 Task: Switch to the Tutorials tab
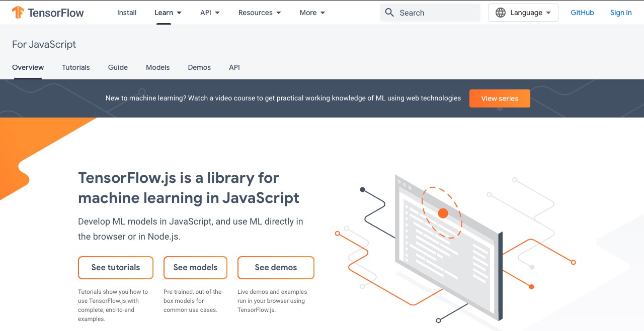pyautogui.click(x=76, y=67)
